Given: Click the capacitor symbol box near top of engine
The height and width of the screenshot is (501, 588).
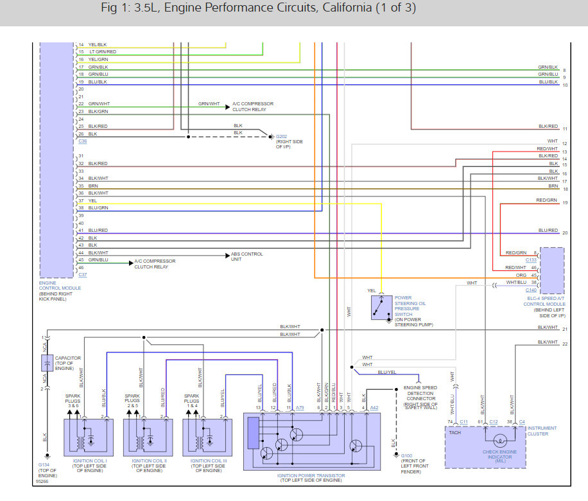Looking at the screenshot, I should click(47, 363).
